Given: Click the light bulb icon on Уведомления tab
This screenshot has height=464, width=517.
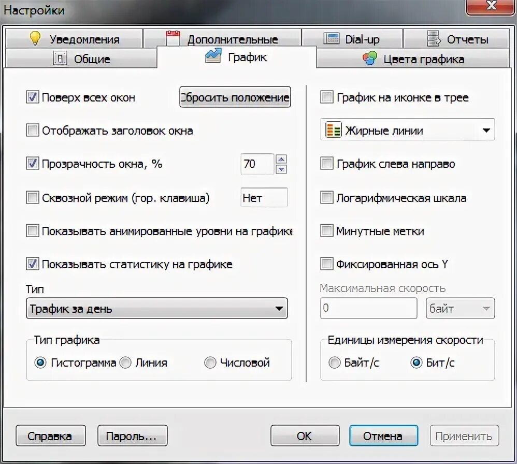Looking at the screenshot, I should point(35,38).
